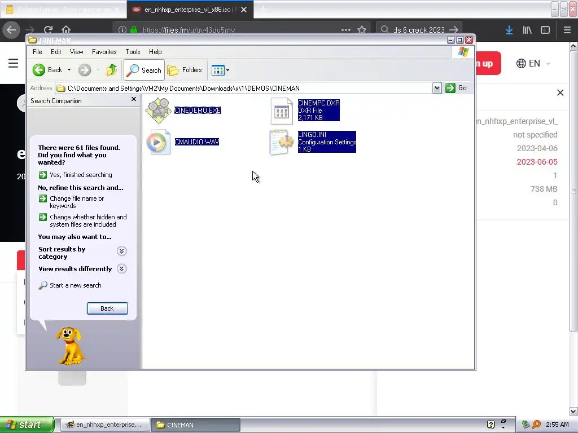Expand the Address bar dropdown
Image resolution: width=578 pixels, height=433 pixels.
point(437,89)
